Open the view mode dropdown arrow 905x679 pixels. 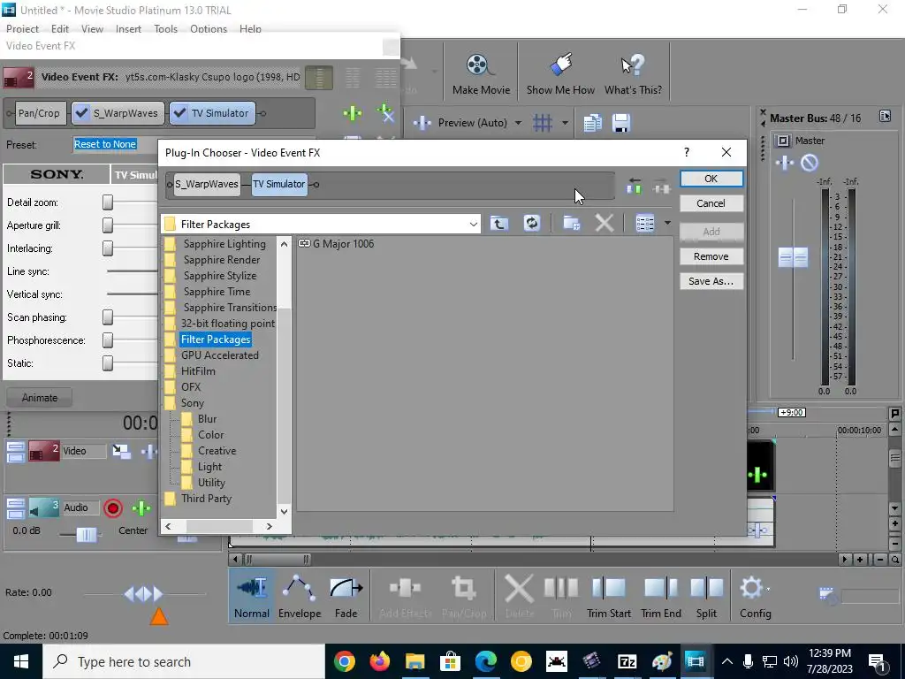coord(667,224)
